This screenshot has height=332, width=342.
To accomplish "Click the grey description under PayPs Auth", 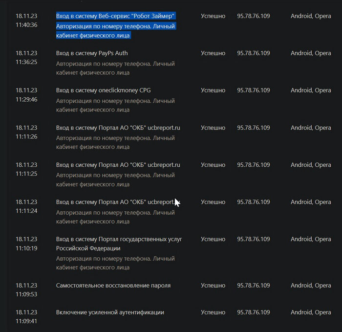I will point(115,68).
